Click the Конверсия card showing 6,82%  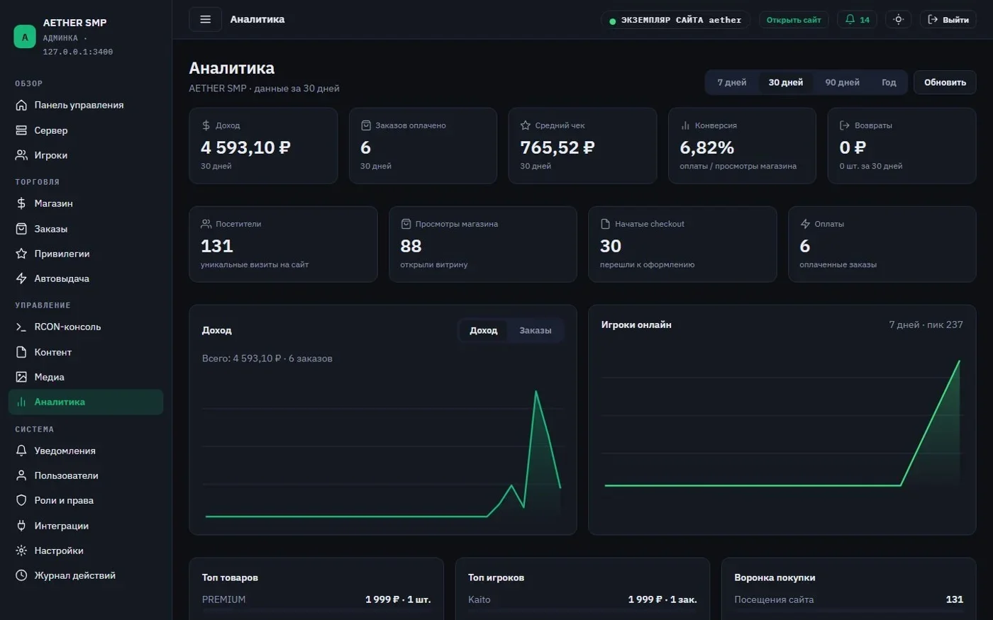(x=742, y=145)
